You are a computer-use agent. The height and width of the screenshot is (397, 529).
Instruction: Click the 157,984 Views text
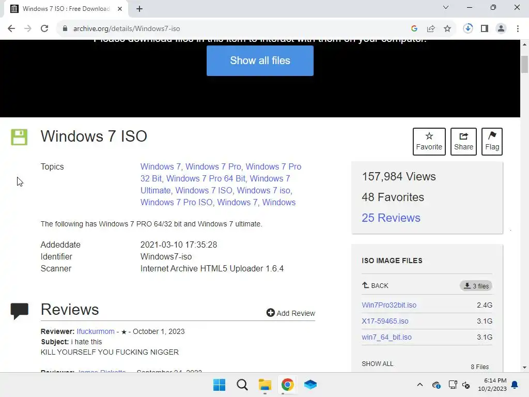[x=399, y=177]
